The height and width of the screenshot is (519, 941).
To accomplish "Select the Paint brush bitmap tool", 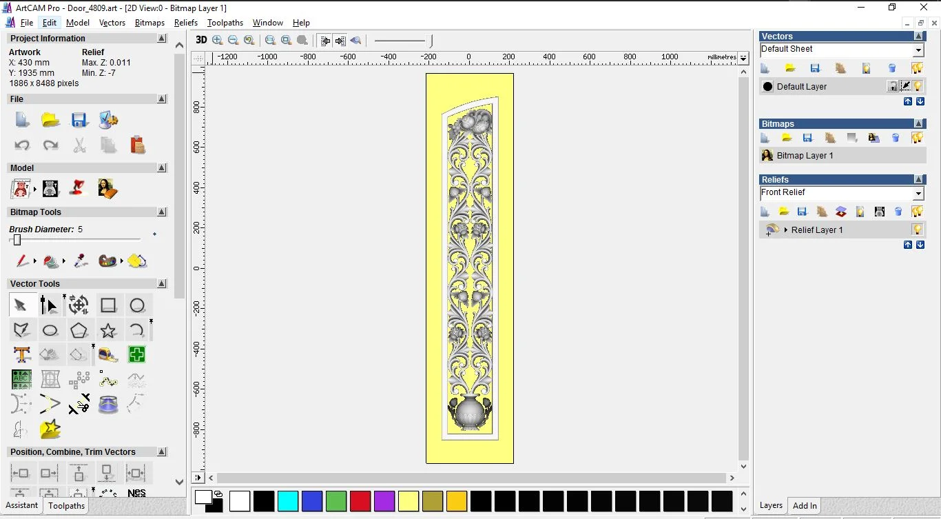I will click(x=22, y=261).
